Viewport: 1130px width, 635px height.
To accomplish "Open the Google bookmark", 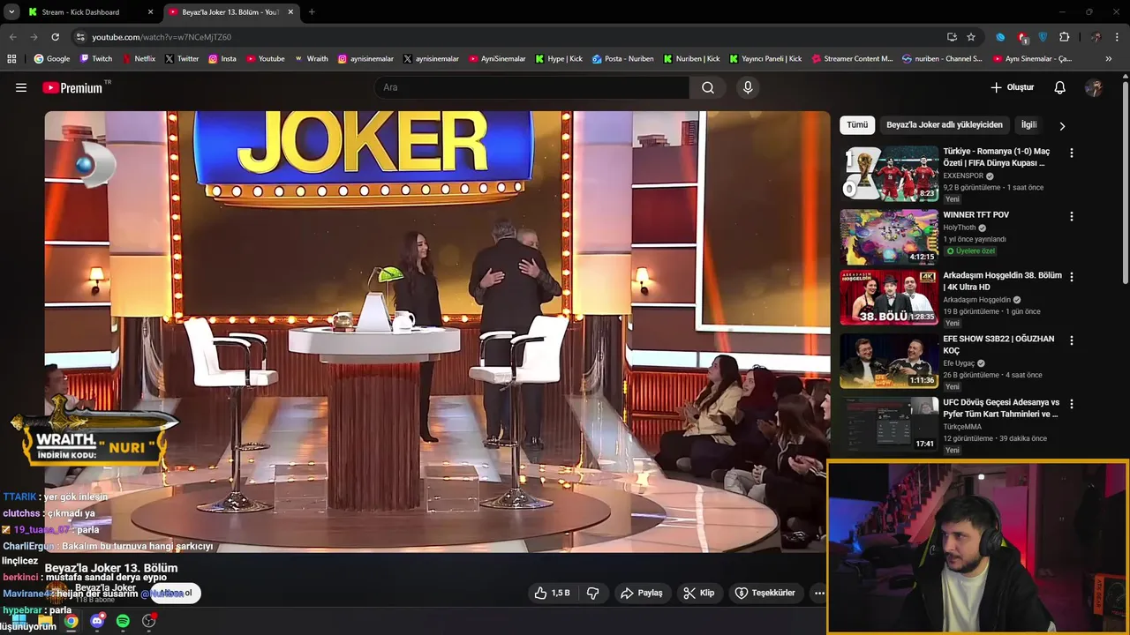I will coord(52,59).
